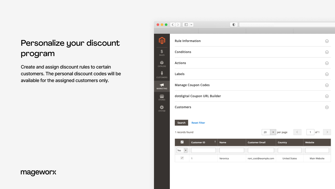The image size is (335, 189).
Task: Click the page number input field
Action: click(x=310, y=132)
